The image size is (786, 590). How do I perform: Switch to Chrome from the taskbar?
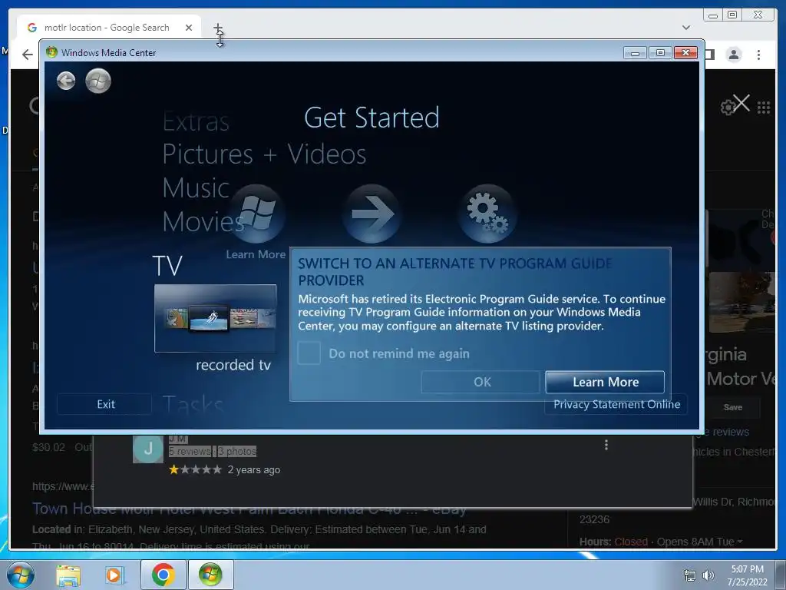163,575
